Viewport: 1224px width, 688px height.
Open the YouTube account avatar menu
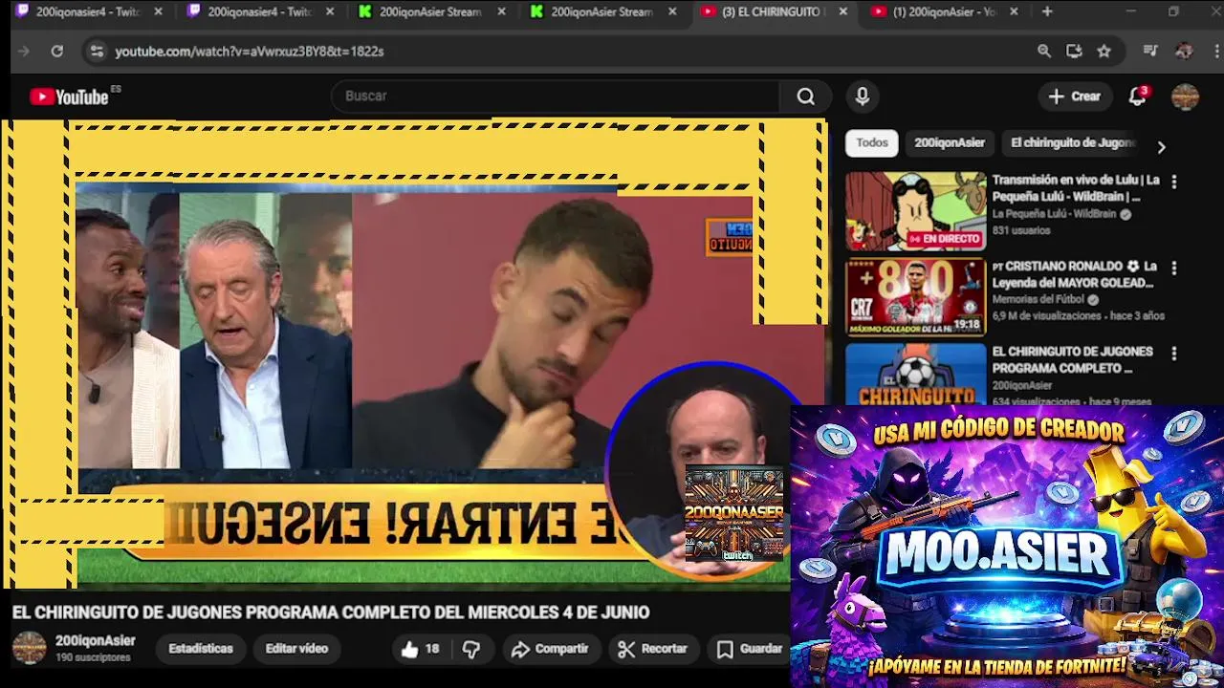(1185, 97)
